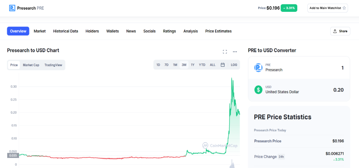Click the 'PRE Price Statistics' heading
The height and width of the screenshot is (168, 359).
coord(283,117)
